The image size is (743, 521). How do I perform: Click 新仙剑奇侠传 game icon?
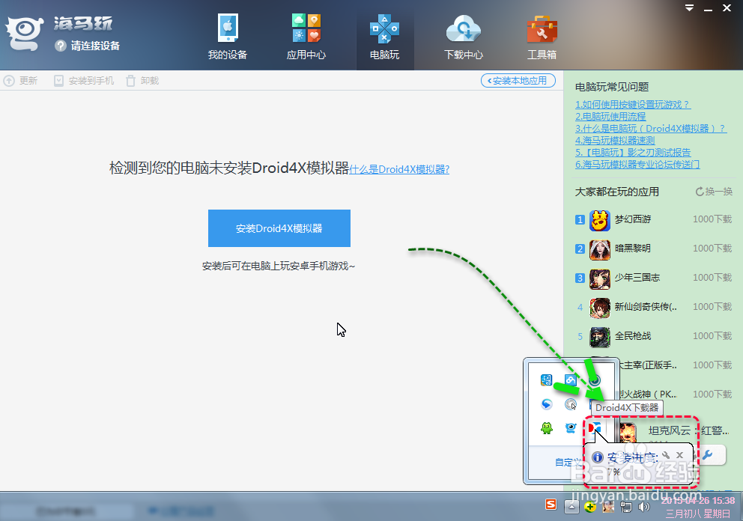click(x=600, y=308)
